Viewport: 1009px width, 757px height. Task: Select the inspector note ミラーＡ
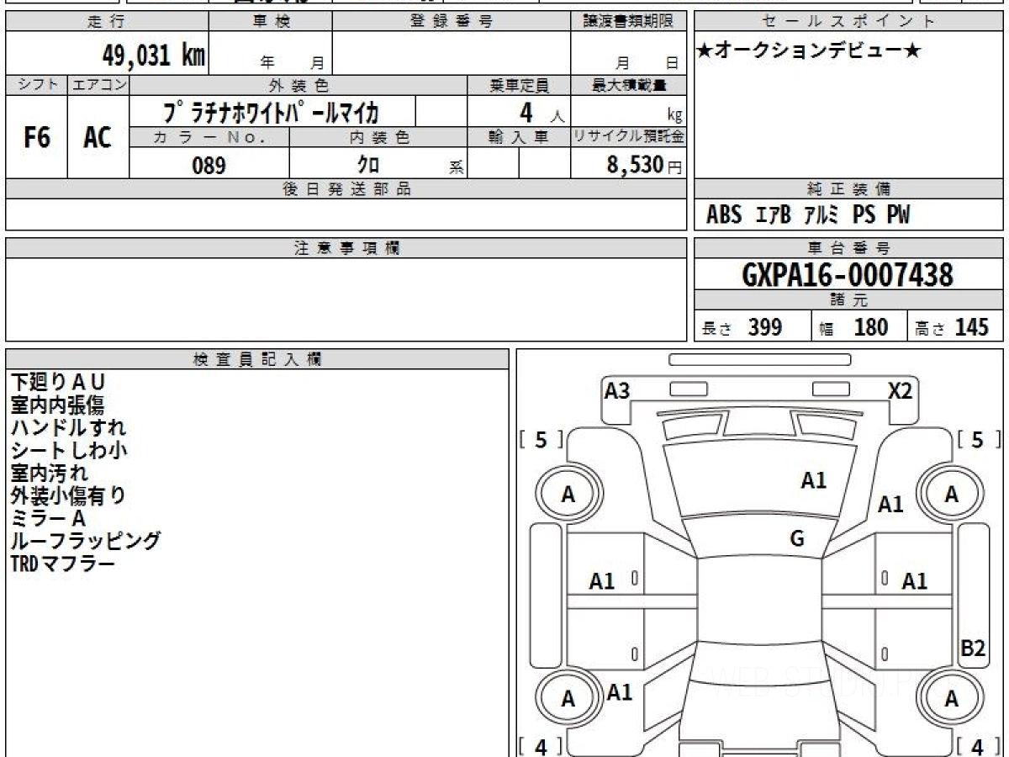[49, 518]
